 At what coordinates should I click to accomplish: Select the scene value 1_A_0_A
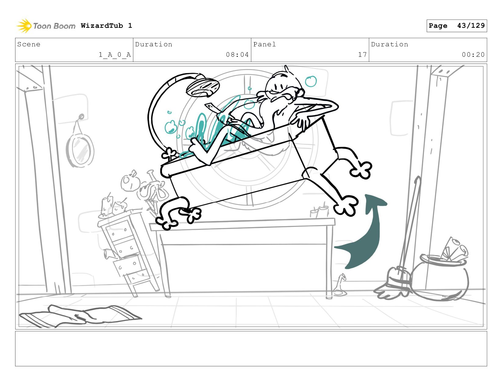[x=115, y=55]
